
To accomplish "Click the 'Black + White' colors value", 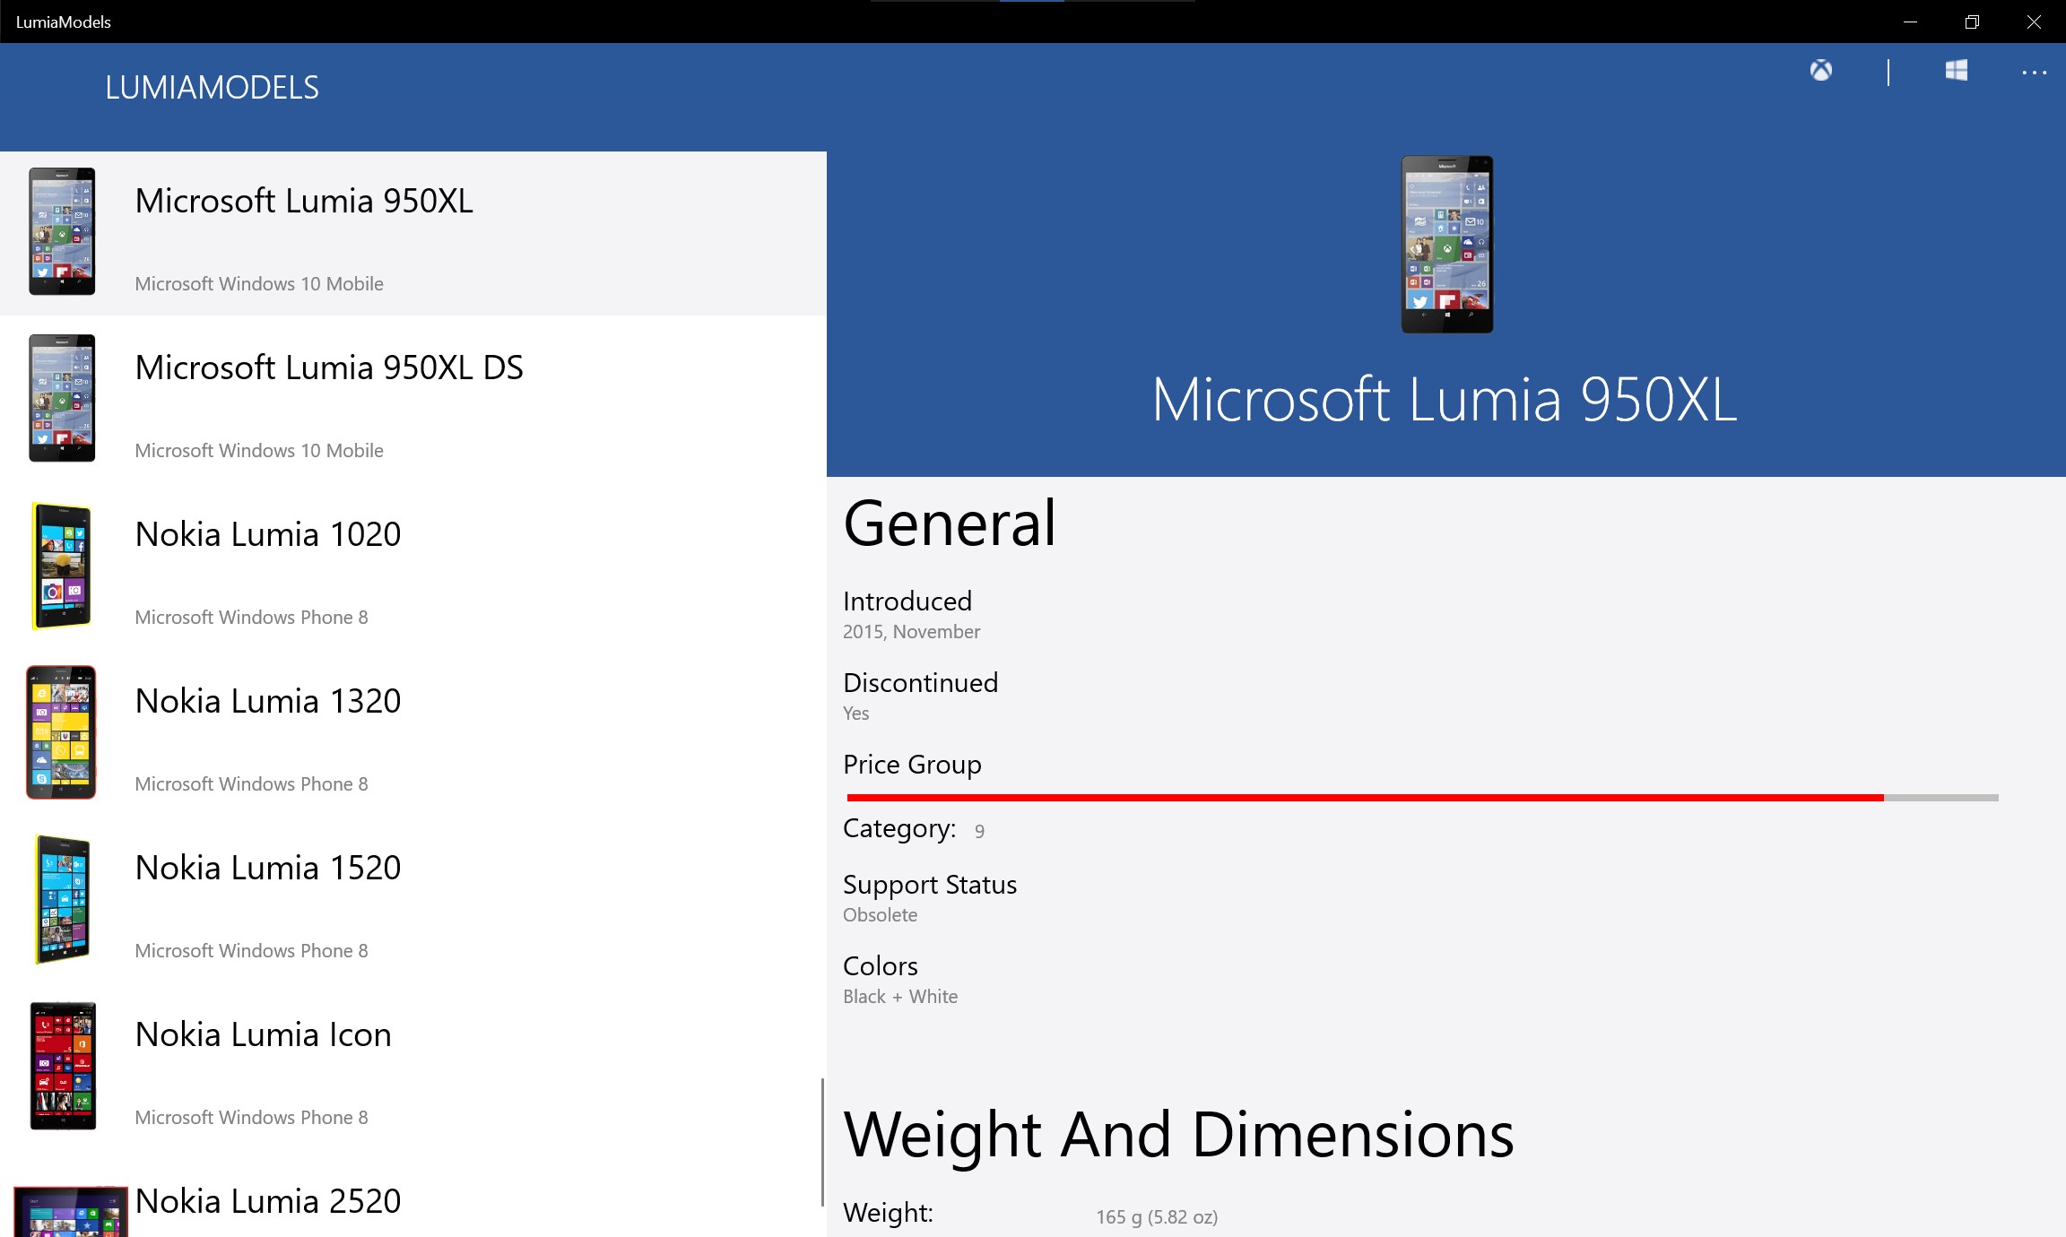I will click(900, 997).
